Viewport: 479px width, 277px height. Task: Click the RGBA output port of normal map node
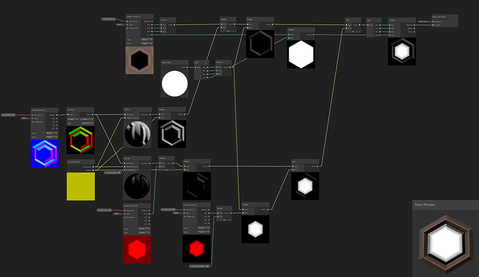tap(57, 115)
